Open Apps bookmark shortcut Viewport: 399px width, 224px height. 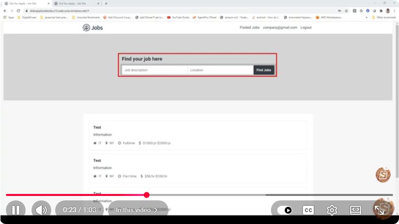tap(9, 18)
